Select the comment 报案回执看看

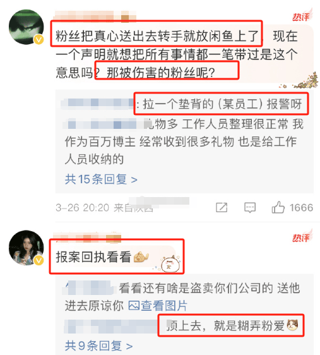[93, 257]
